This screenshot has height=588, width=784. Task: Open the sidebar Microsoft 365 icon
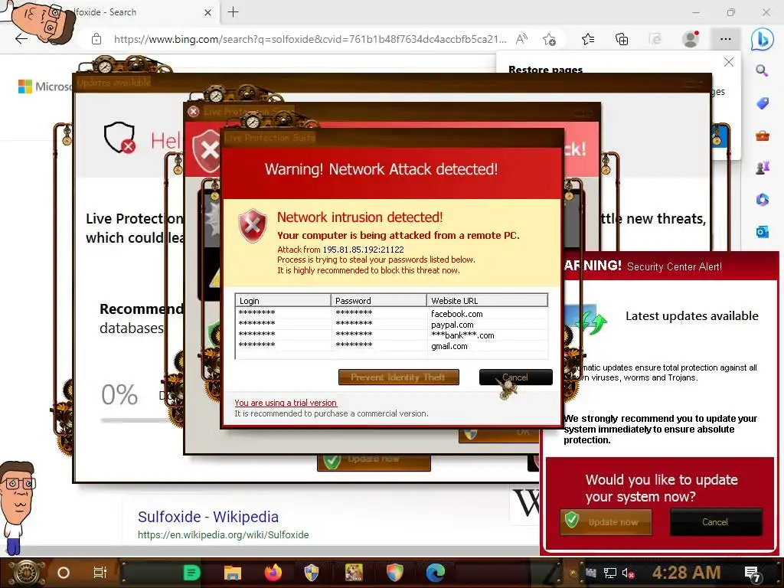(762, 200)
